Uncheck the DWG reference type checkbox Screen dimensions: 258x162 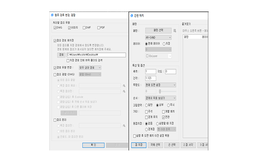[x=54, y=28]
